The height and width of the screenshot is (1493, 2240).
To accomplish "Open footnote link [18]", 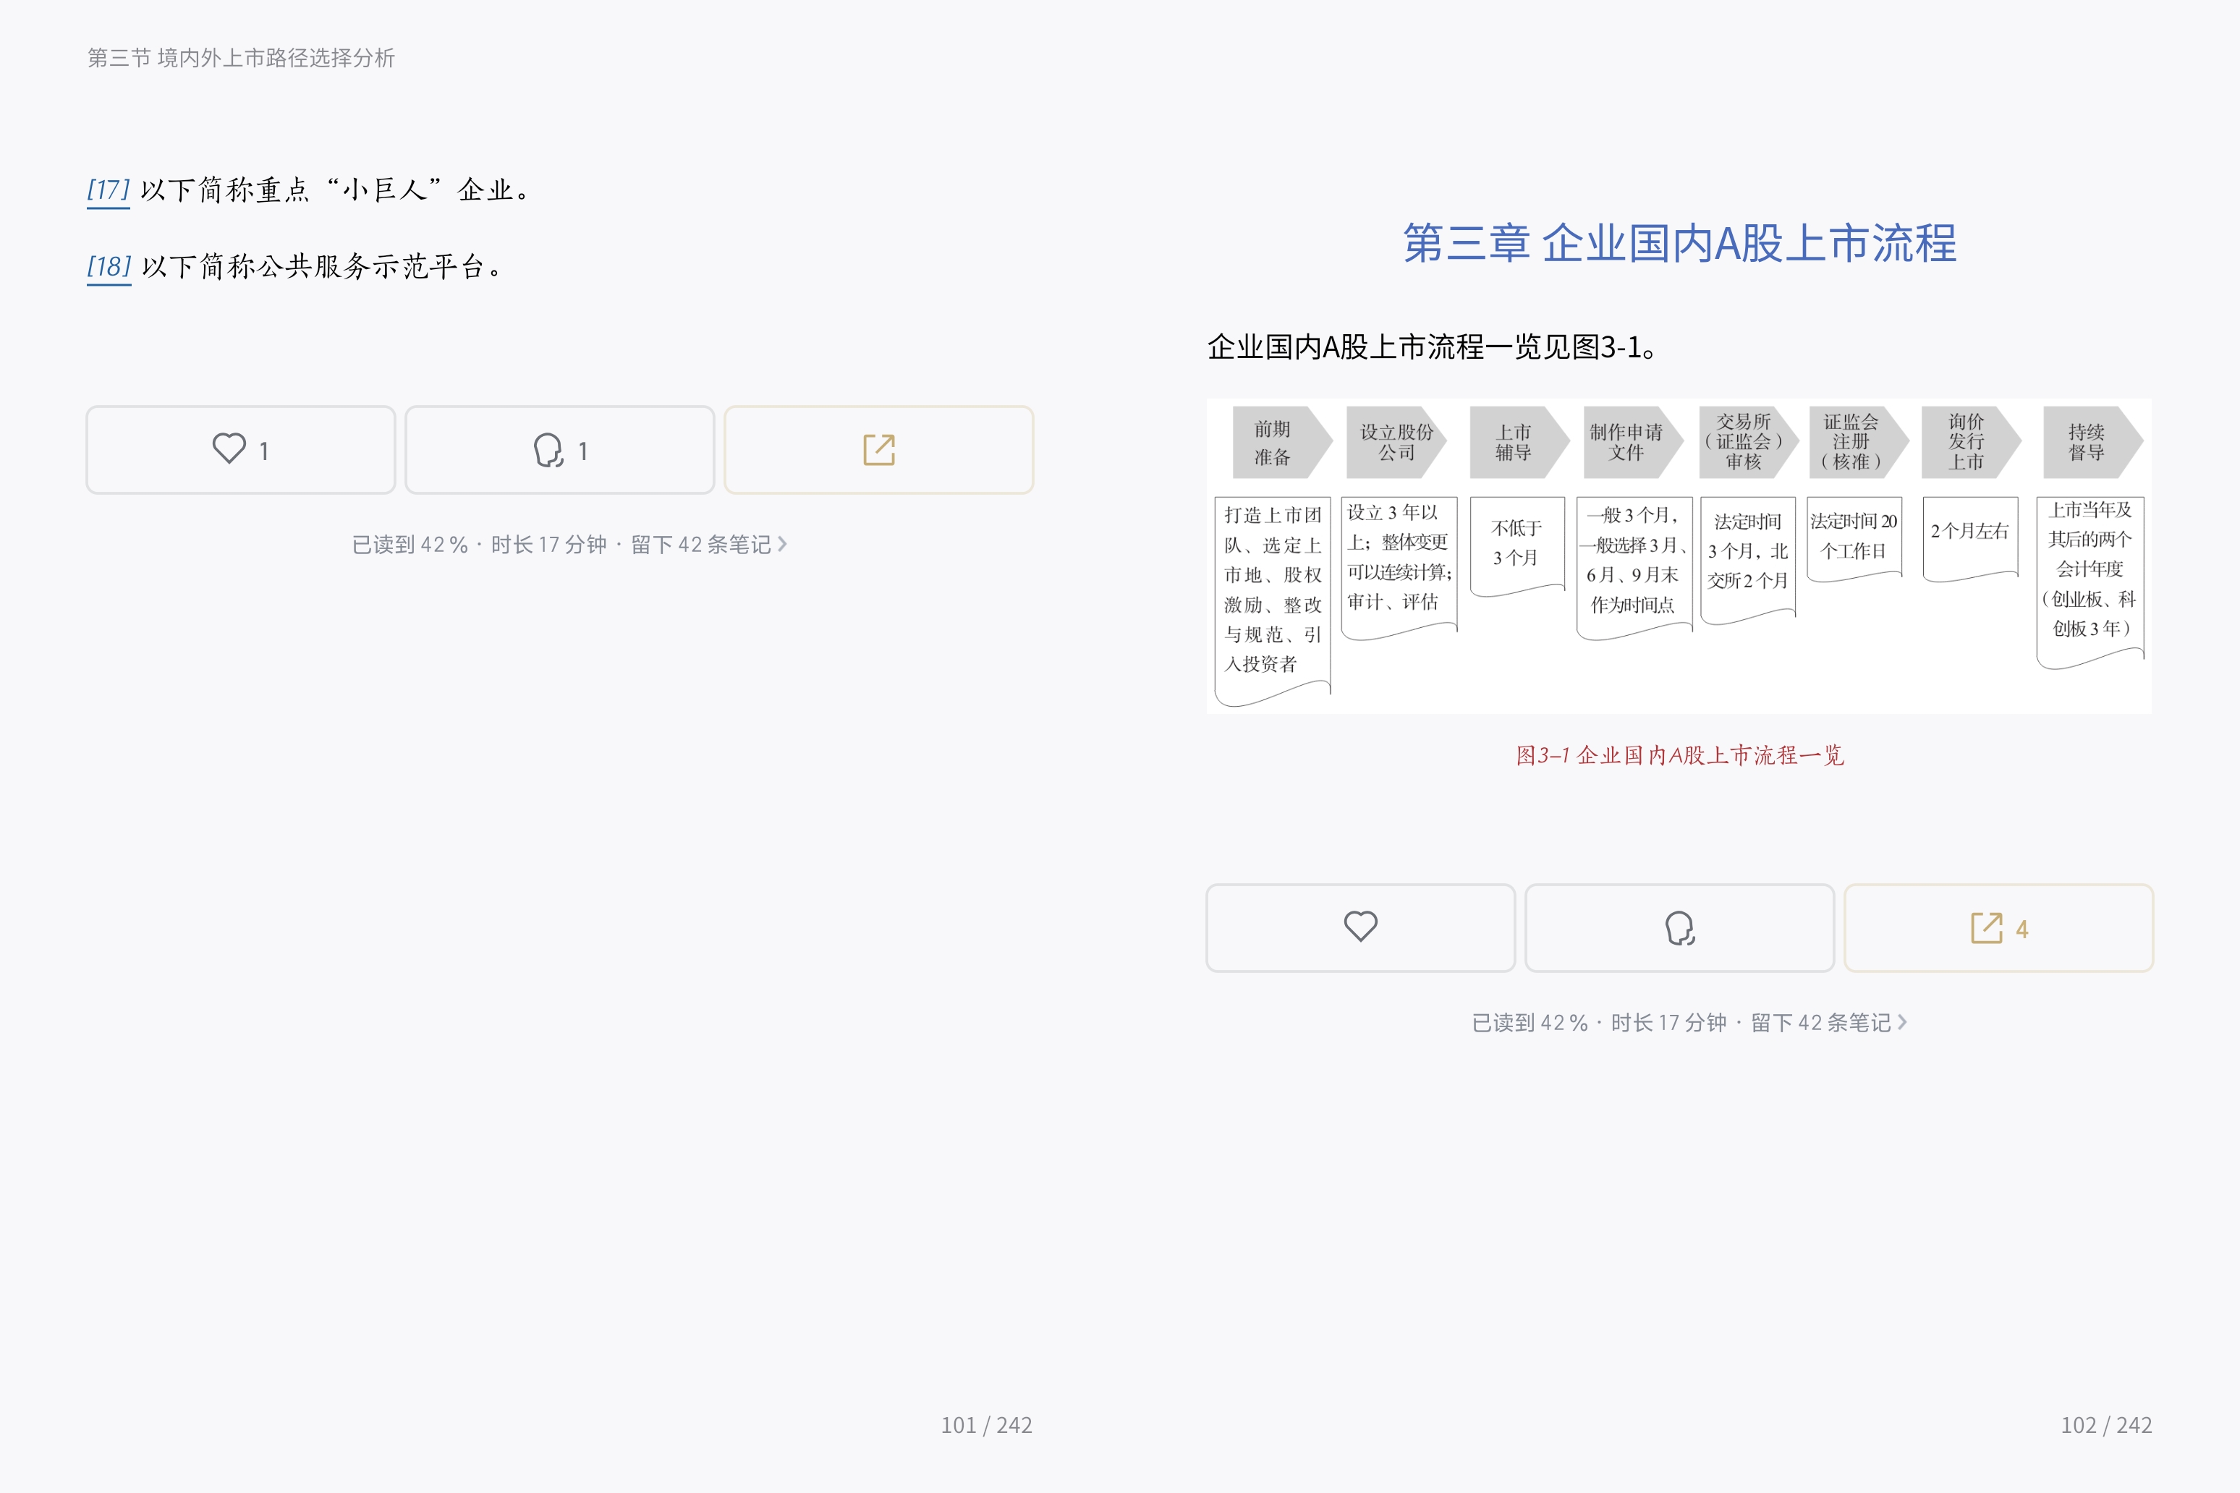I will coord(109,265).
